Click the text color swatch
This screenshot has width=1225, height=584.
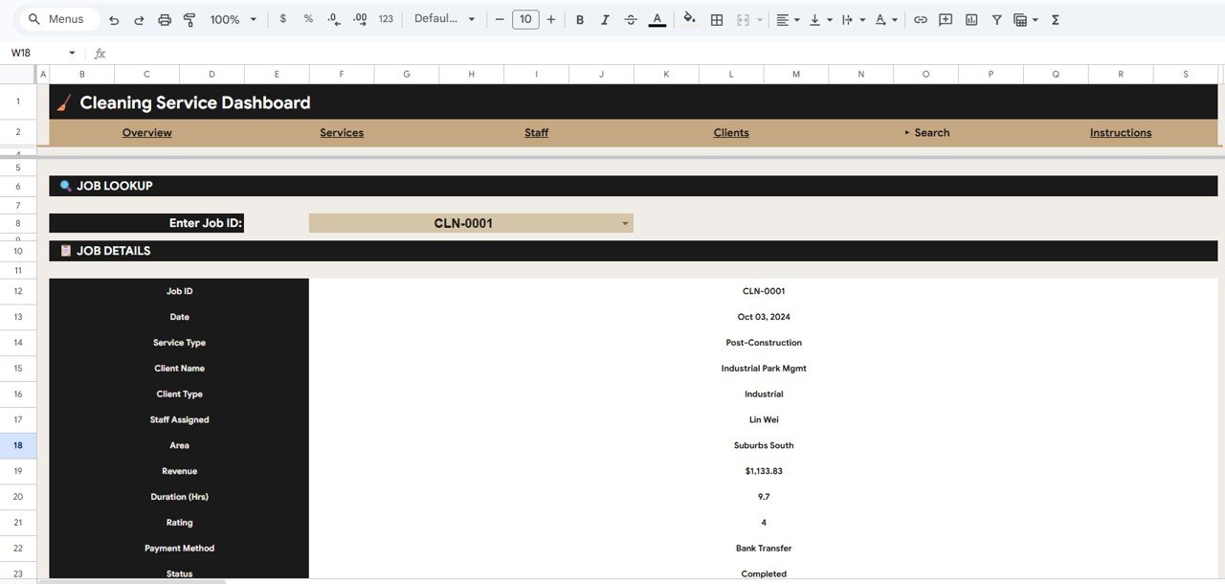pos(657,19)
